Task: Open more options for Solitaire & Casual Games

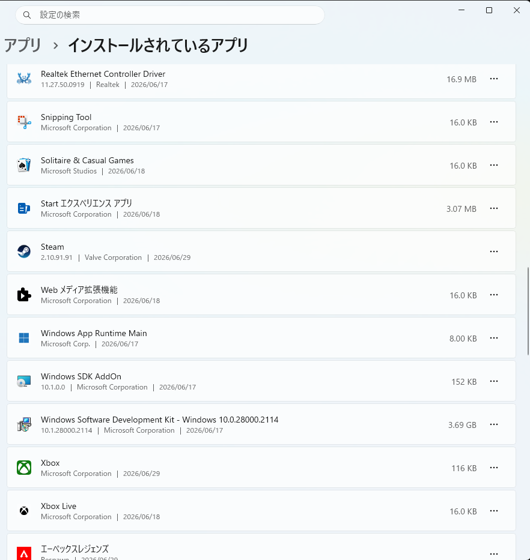Action: coord(494,165)
